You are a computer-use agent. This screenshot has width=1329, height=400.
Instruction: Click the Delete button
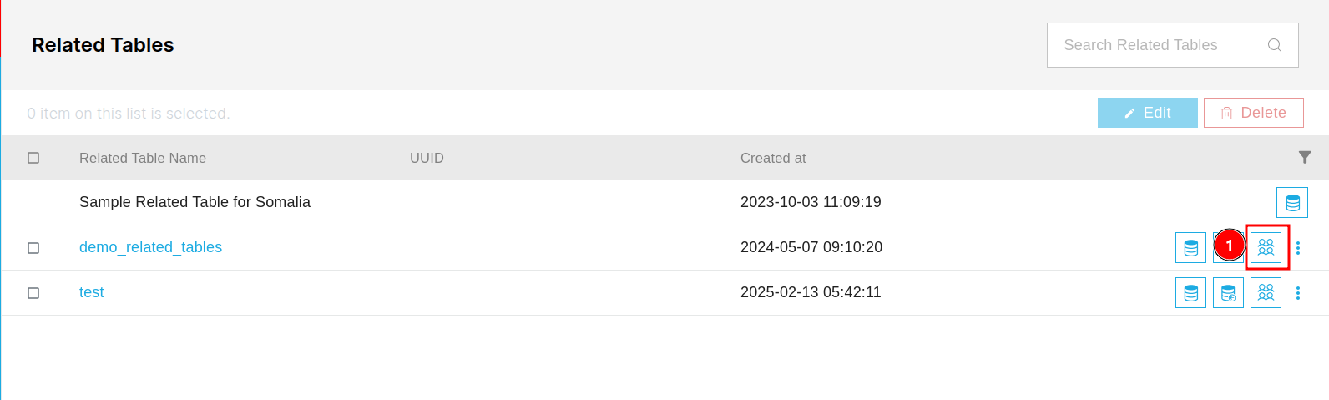pyautogui.click(x=1253, y=113)
